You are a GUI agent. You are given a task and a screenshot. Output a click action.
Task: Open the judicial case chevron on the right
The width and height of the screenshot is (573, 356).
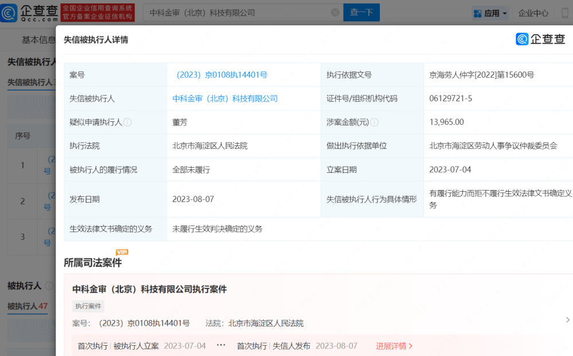pyautogui.click(x=567, y=320)
